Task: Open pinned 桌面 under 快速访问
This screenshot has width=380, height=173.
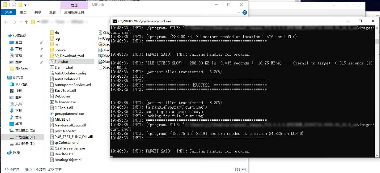Action: click(x=19, y=42)
